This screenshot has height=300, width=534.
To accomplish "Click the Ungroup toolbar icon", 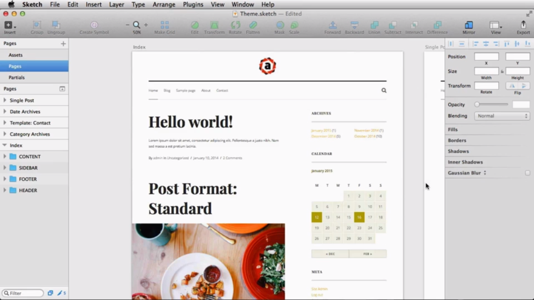I will point(56,27).
